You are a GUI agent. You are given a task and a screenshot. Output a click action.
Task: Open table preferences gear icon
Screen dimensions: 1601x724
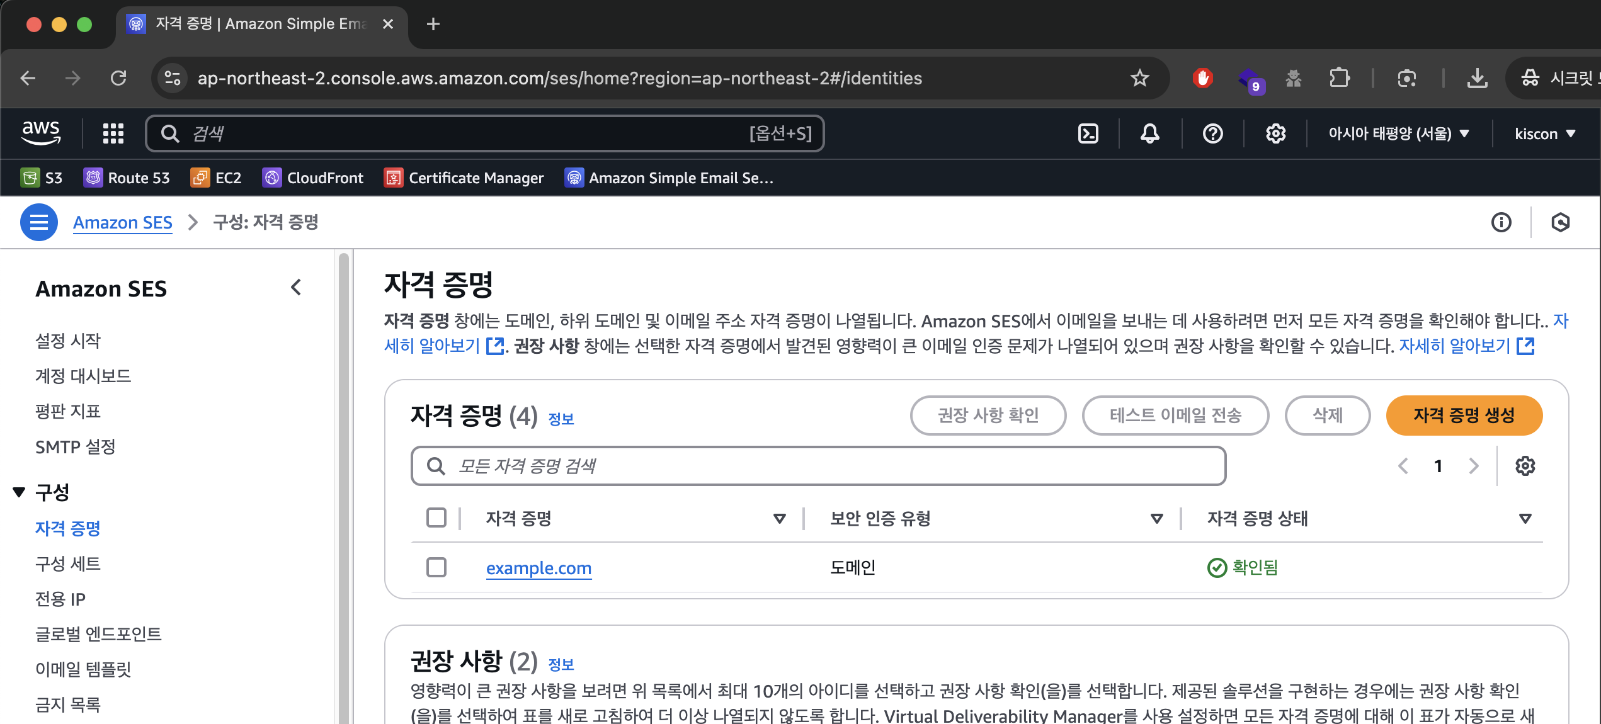click(1525, 466)
